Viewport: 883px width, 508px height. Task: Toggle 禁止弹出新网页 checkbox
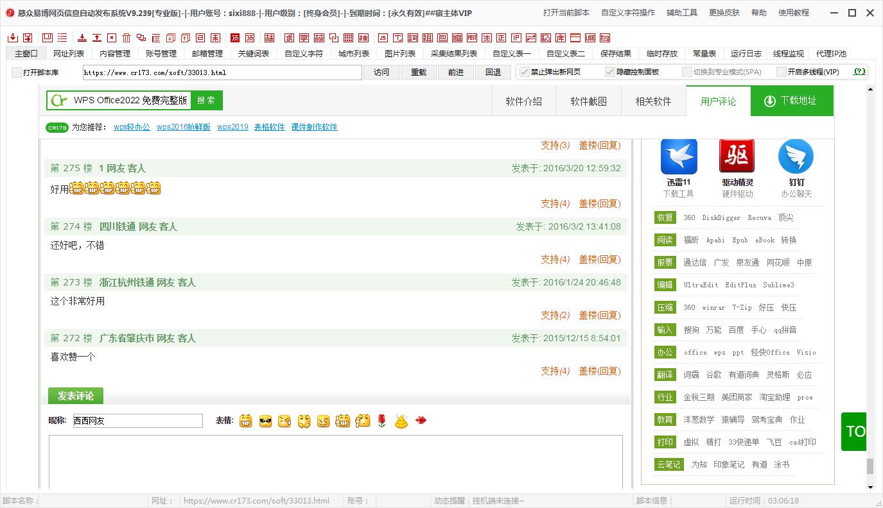(x=525, y=72)
